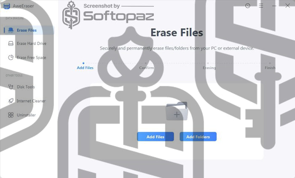
Task: Click the rocket Internet Cleaner icon
Action: pos(11,101)
